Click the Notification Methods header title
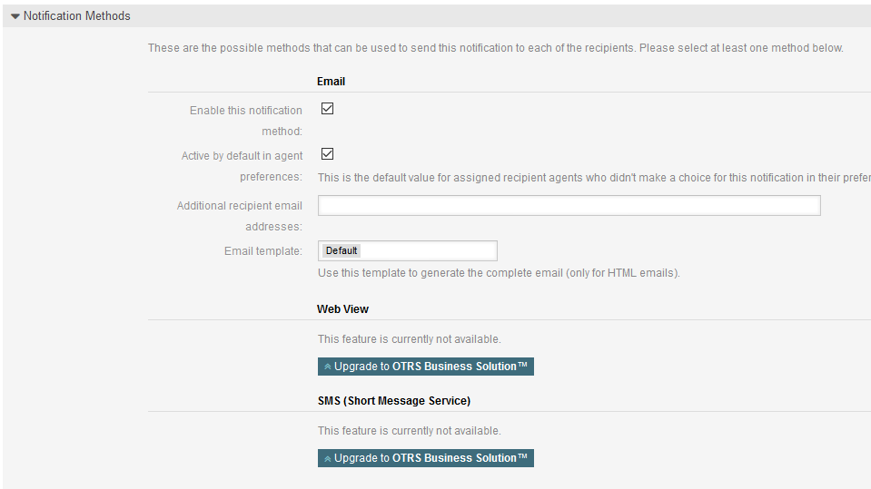 tap(76, 16)
